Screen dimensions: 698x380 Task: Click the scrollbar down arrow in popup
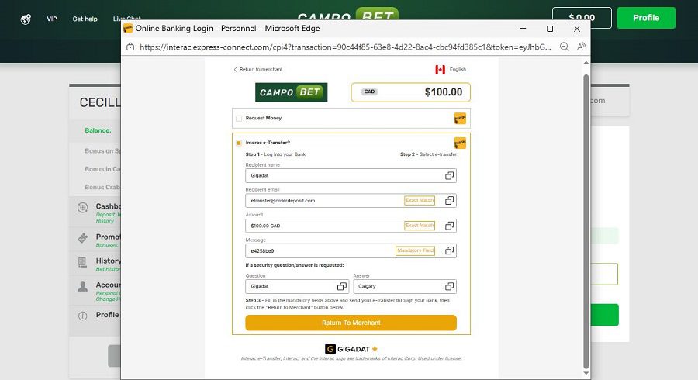tap(586, 373)
